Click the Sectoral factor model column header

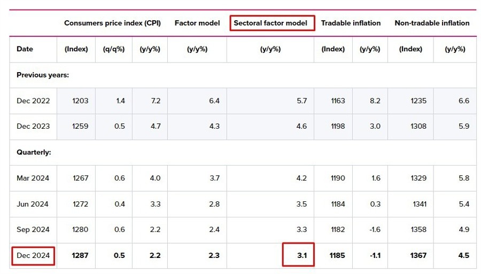[271, 23]
